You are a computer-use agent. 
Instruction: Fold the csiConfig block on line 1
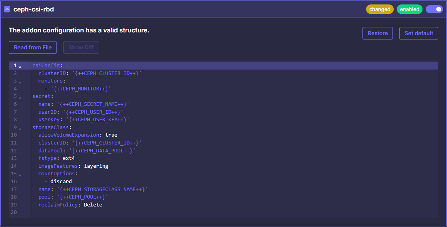click(20, 67)
